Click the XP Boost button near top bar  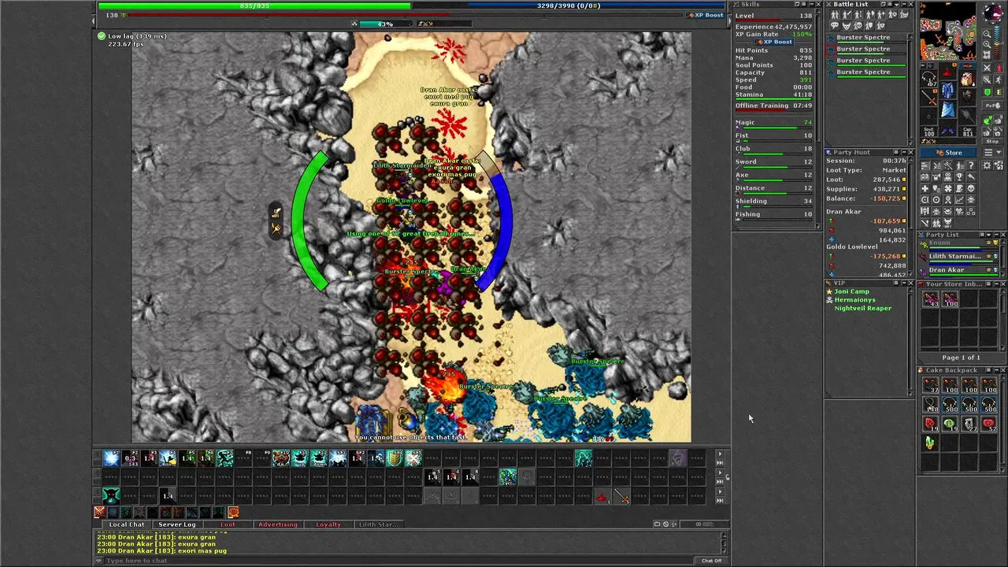point(706,15)
